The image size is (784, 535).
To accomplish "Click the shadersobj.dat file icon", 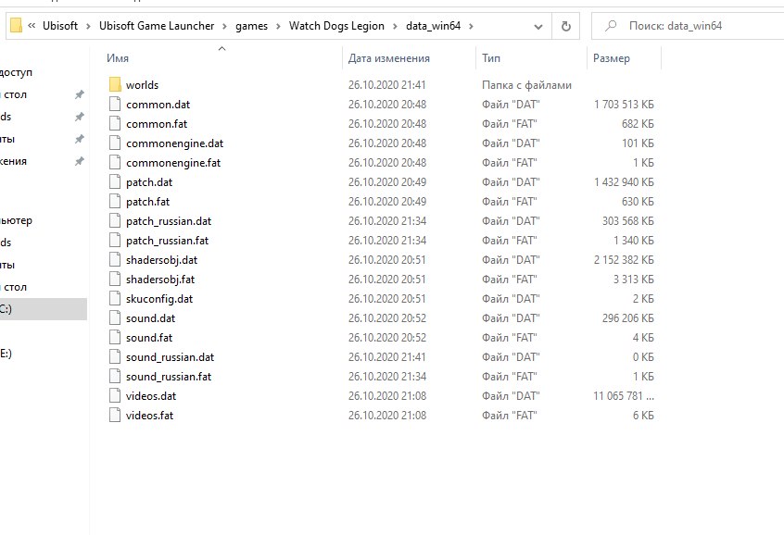I will pyautogui.click(x=115, y=260).
